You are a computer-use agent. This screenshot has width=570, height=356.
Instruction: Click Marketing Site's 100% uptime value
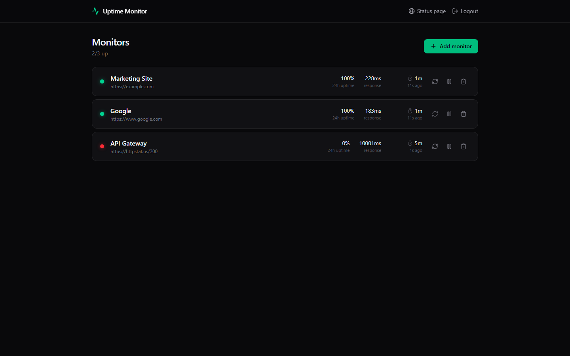tap(348, 78)
